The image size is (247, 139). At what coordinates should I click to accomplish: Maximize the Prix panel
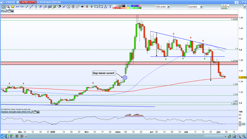(x=9, y=11)
